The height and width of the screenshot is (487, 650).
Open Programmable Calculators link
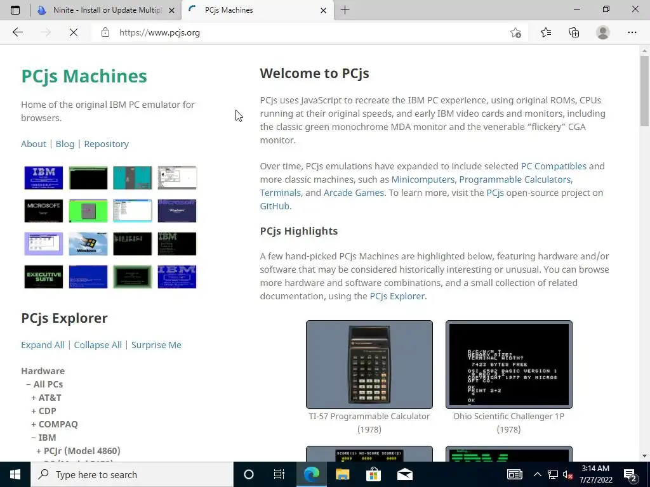click(515, 179)
